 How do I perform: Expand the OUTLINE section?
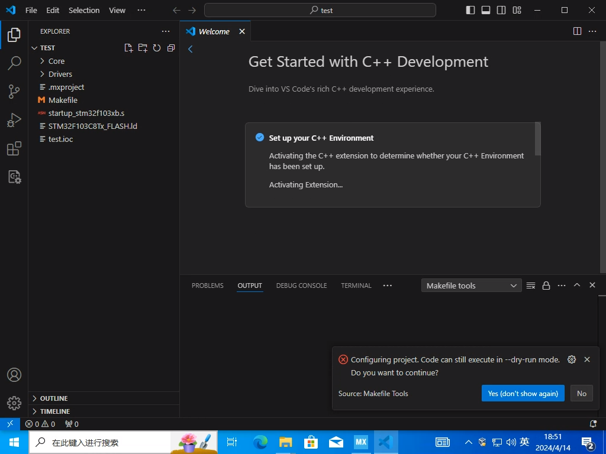(53, 398)
